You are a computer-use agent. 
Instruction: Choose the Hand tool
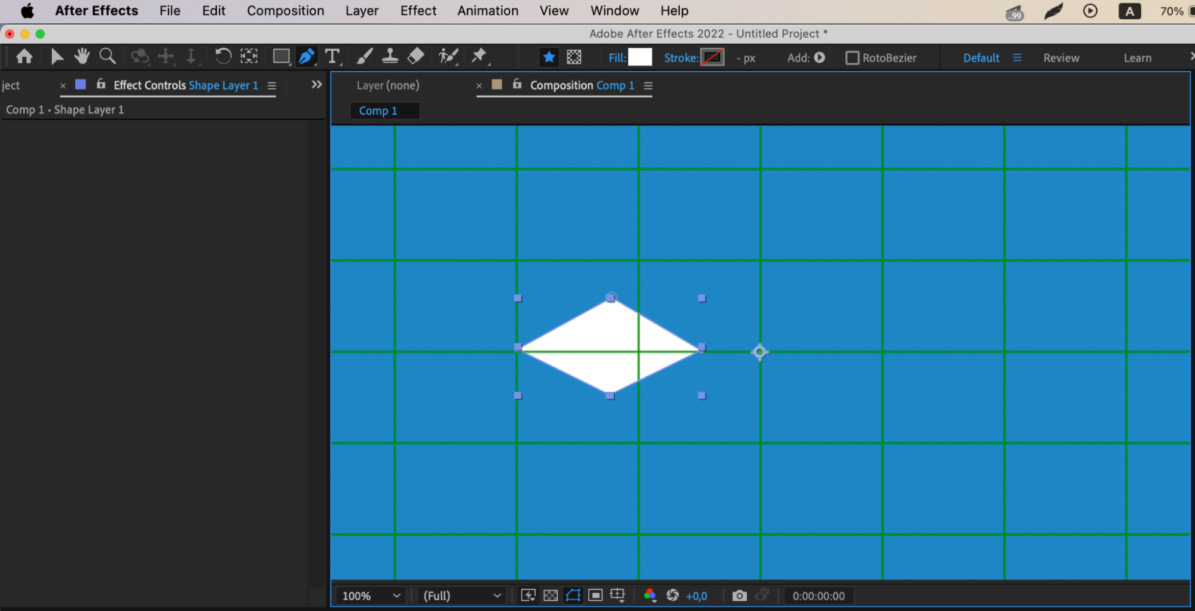point(82,57)
